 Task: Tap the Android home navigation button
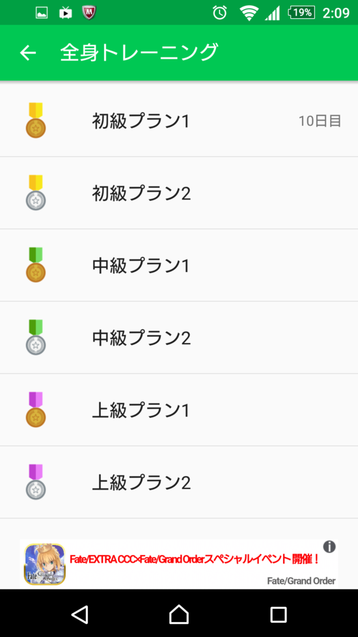click(x=179, y=614)
